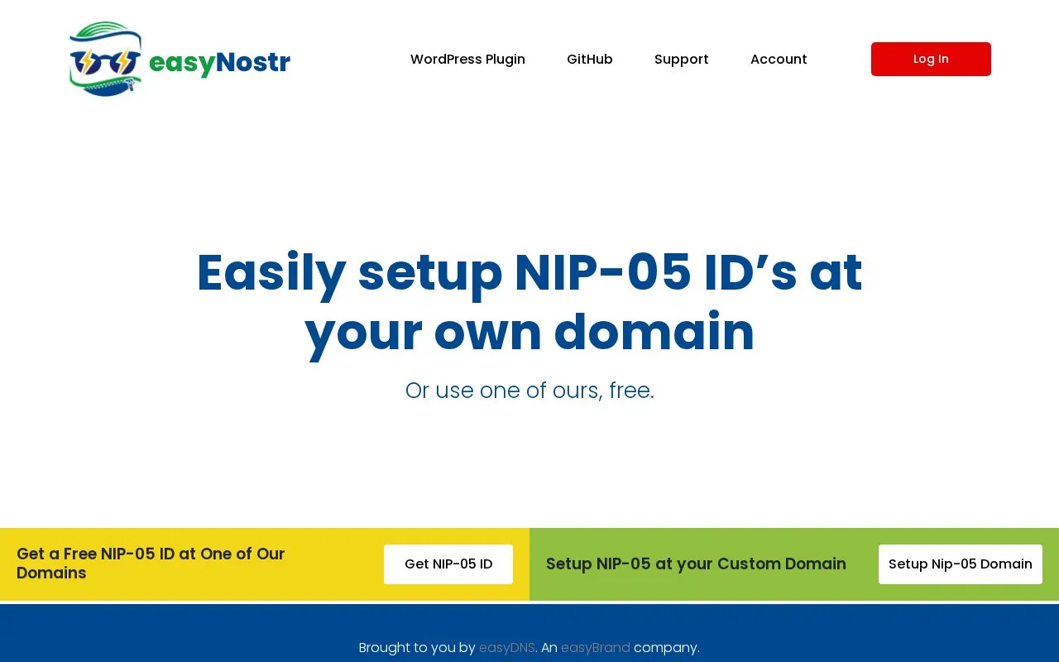This screenshot has width=1059, height=662.
Task: Open the Account menu item
Action: click(779, 59)
